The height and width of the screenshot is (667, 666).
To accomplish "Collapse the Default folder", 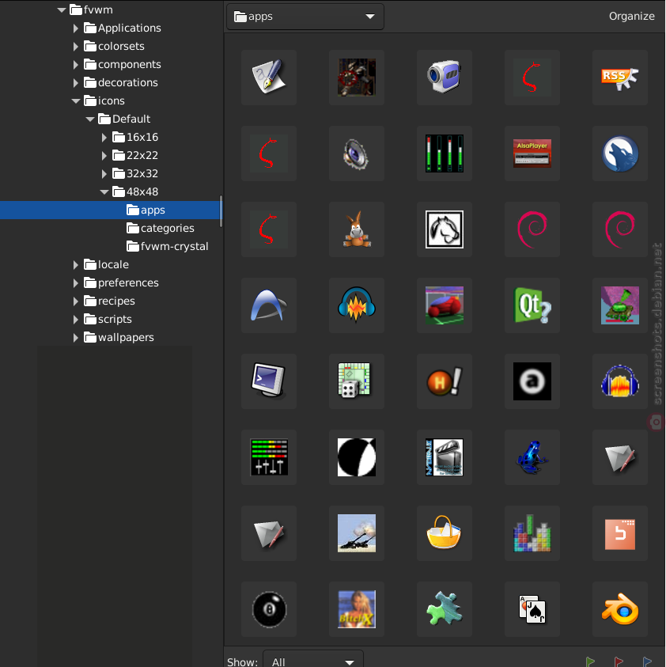I will [x=90, y=119].
